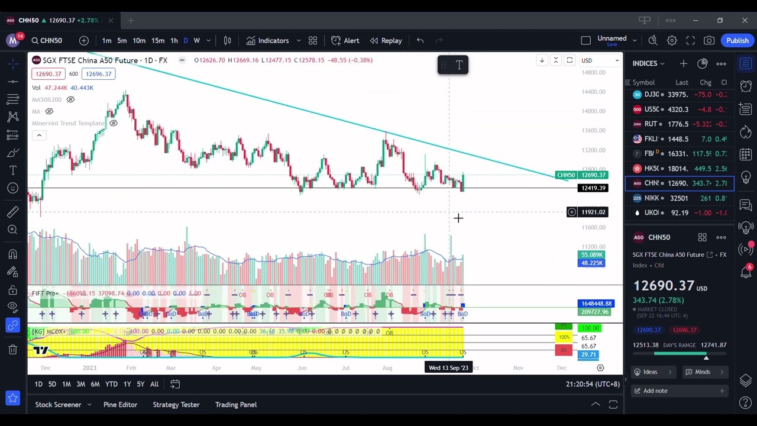757x426 pixels.
Task: Open the Stock Screener tab
Action: (x=58, y=405)
